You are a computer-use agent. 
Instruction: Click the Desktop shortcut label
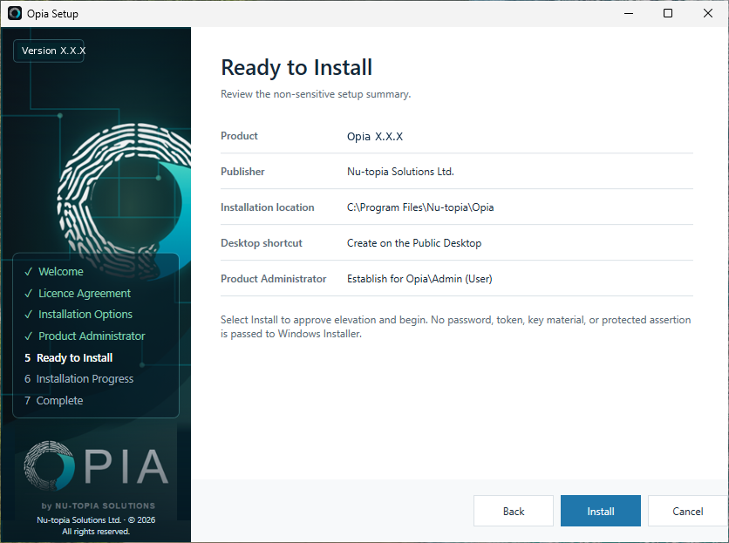tap(262, 243)
